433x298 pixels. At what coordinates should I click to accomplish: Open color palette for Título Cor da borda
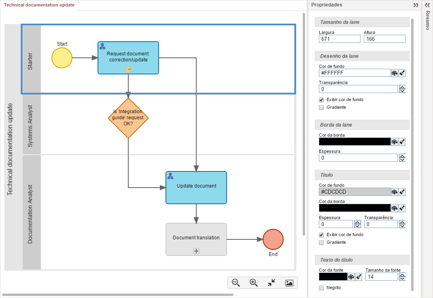pyautogui.click(x=395, y=208)
